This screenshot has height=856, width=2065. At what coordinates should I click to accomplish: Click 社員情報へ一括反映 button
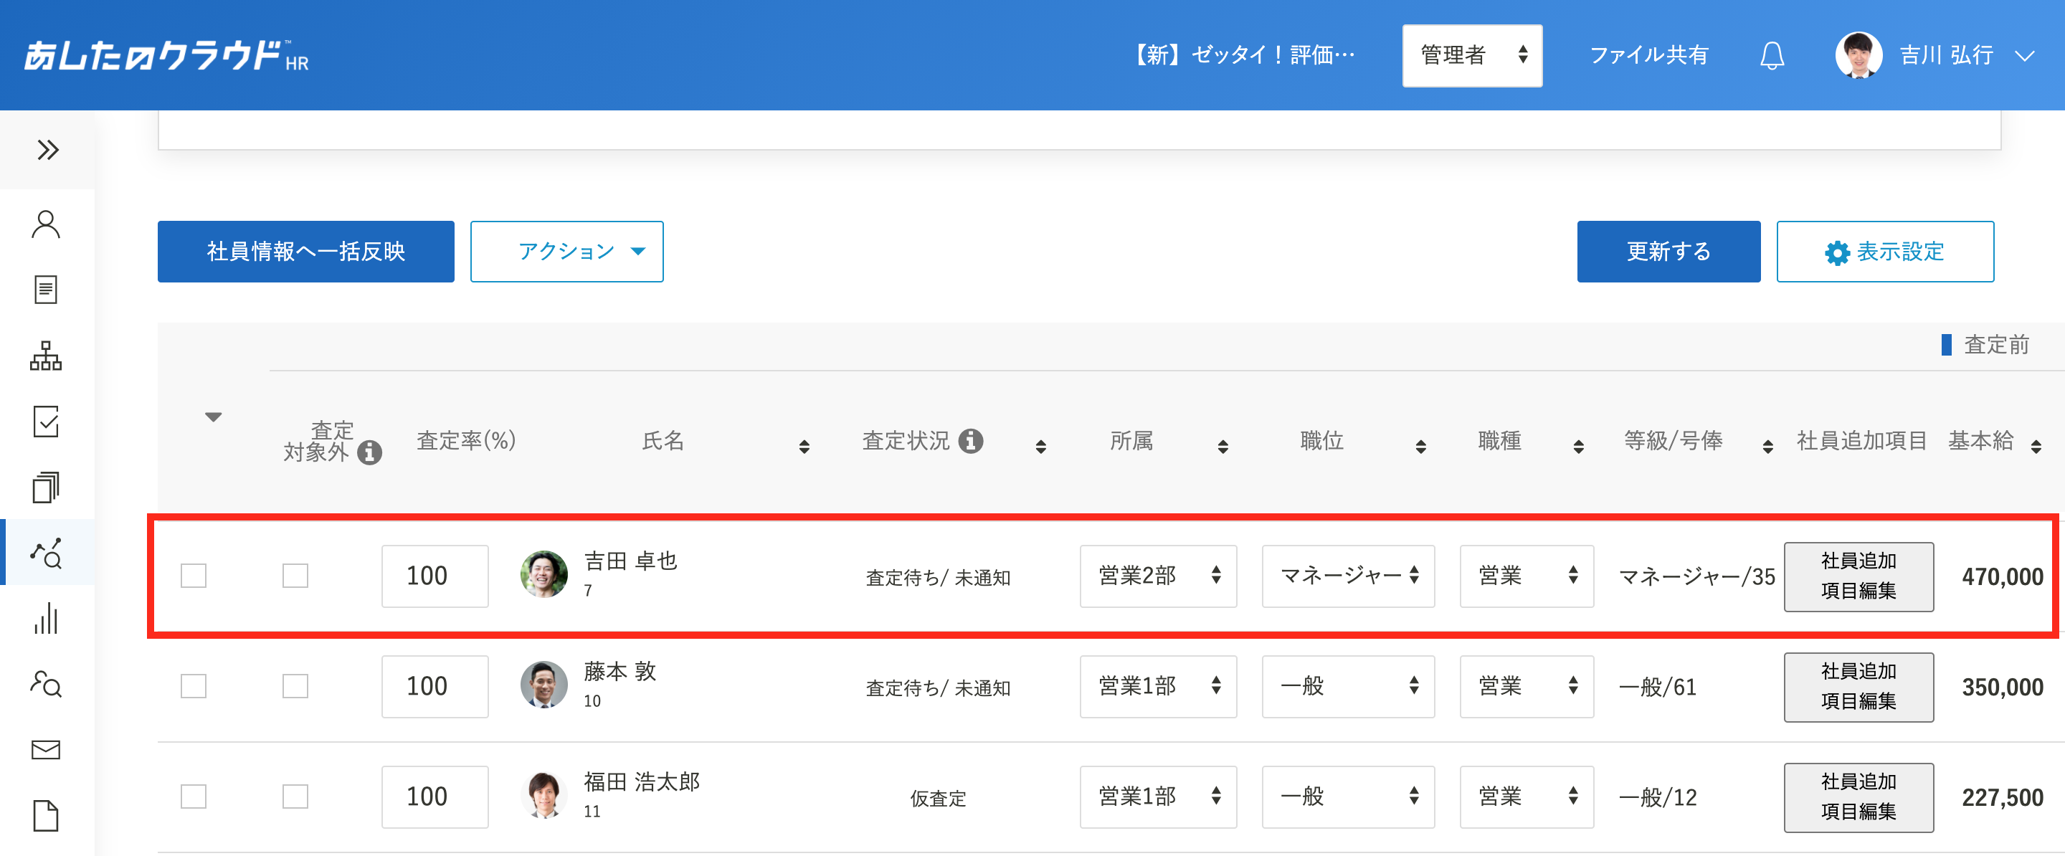[x=305, y=252]
